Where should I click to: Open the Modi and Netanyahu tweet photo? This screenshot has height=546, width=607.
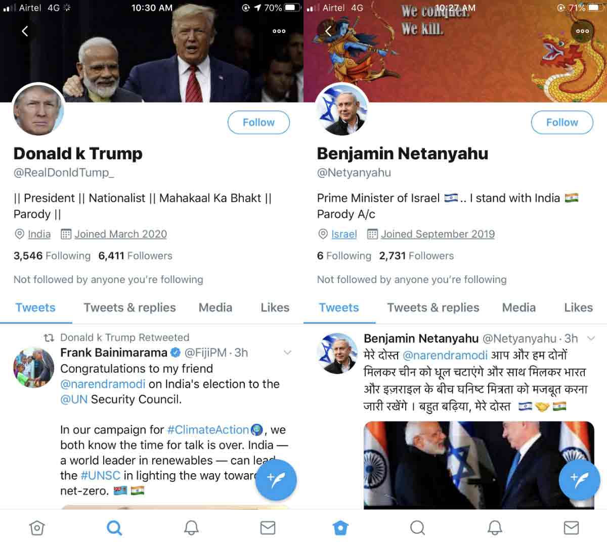[x=479, y=465]
